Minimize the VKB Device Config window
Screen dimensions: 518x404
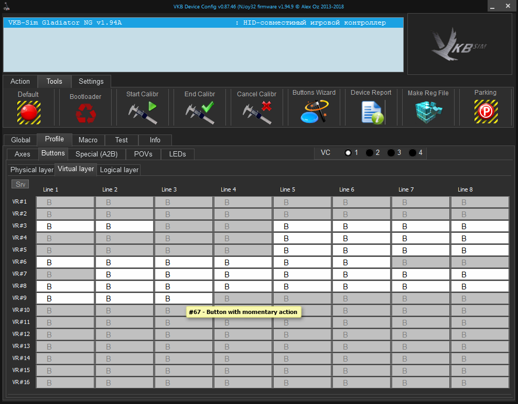(492, 6)
